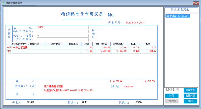This screenshot has height=109, width=201.
Task: Click the 密码区 empty area box
Action: [x=127, y=34]
